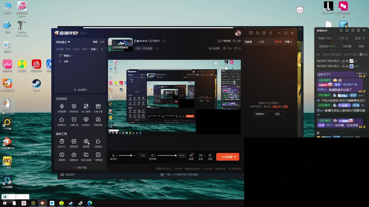
Task: Open the dropdown arrow on 关闭直播 button
Action: click(235, 157)
